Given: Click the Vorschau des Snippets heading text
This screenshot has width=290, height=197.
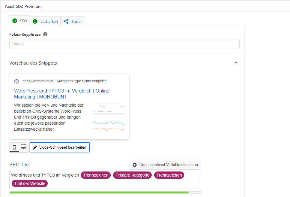Looking at the screenshot, I should (33, 63).
